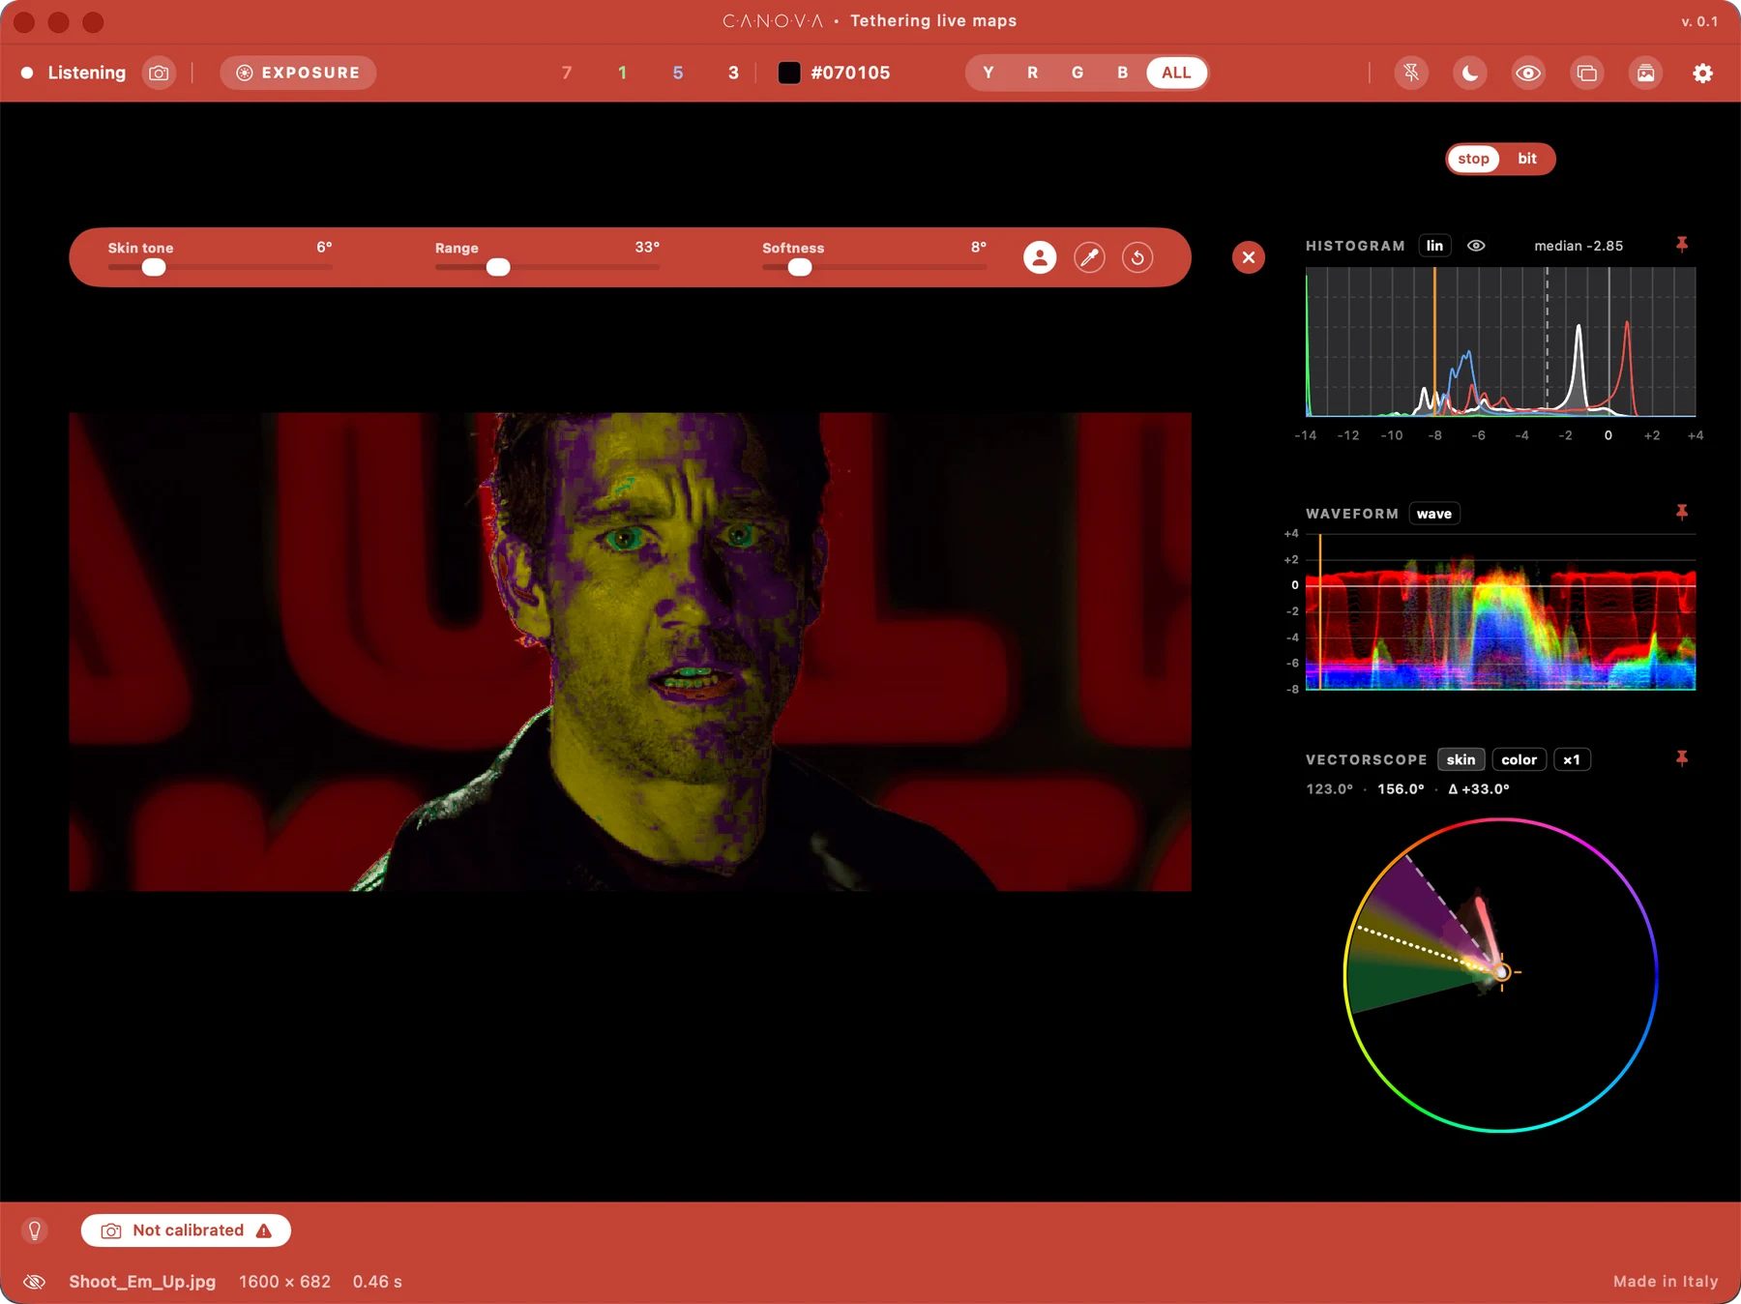The image size is (1741, 1304).
Task: Click the vectorscope color wheel
Action: pyautogui.click(x=1501, y=975)
